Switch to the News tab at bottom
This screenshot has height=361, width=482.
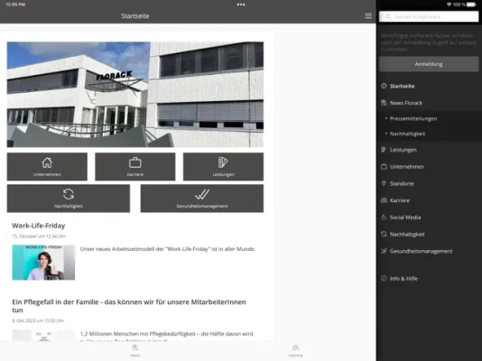(135, 351)
